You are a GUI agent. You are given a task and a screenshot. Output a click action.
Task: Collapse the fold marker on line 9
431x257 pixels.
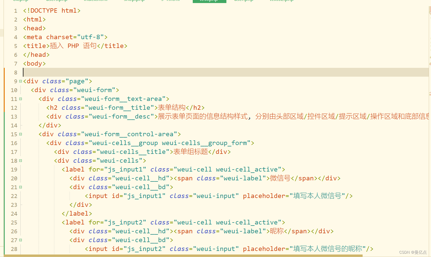20,81
